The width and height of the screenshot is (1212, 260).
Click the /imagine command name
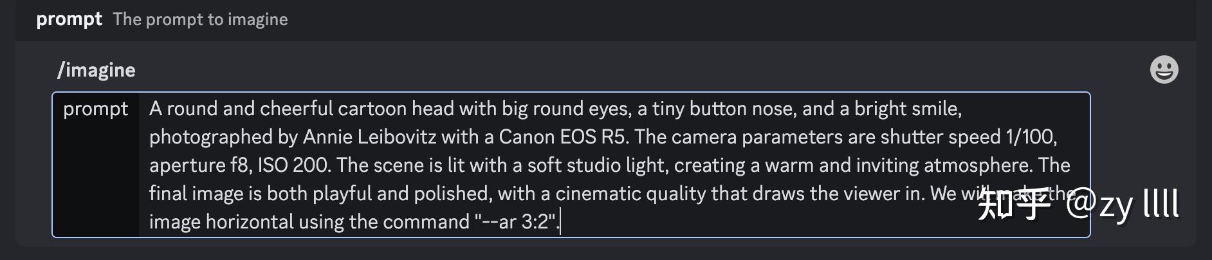tap(96, 70)
